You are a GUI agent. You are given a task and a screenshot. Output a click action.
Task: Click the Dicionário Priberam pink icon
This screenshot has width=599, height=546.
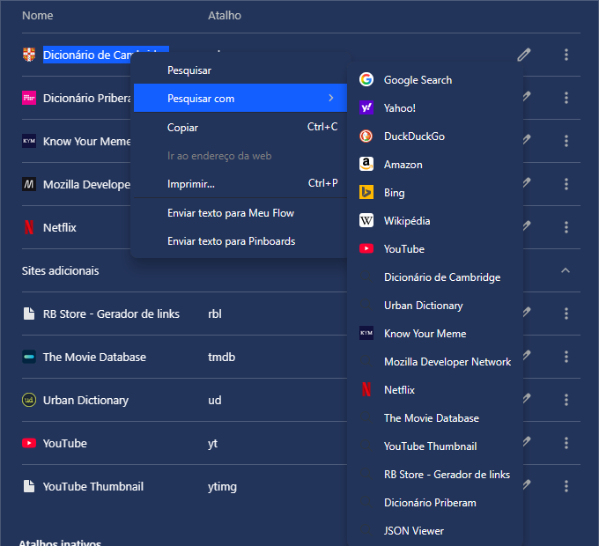coord(29,98)
